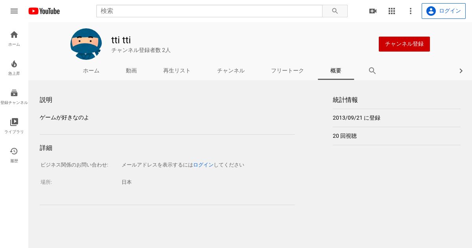Click the 場所 label
This screenshot has height=248, width=472.
46,182
